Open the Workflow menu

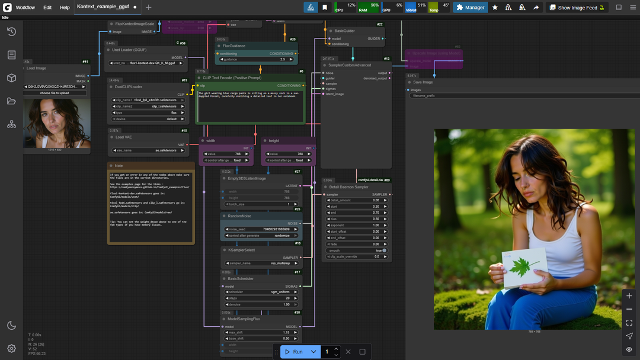click(25, 7)
